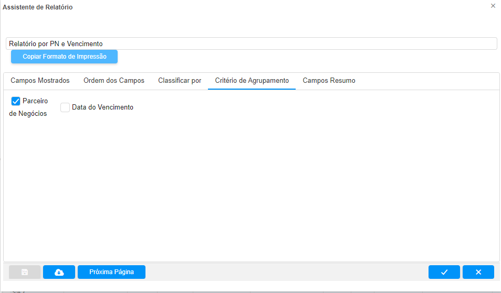The width and height of the screenshot is (501, 293).
Task: Click the empty space in the footer bar
Action: [286, 272]
